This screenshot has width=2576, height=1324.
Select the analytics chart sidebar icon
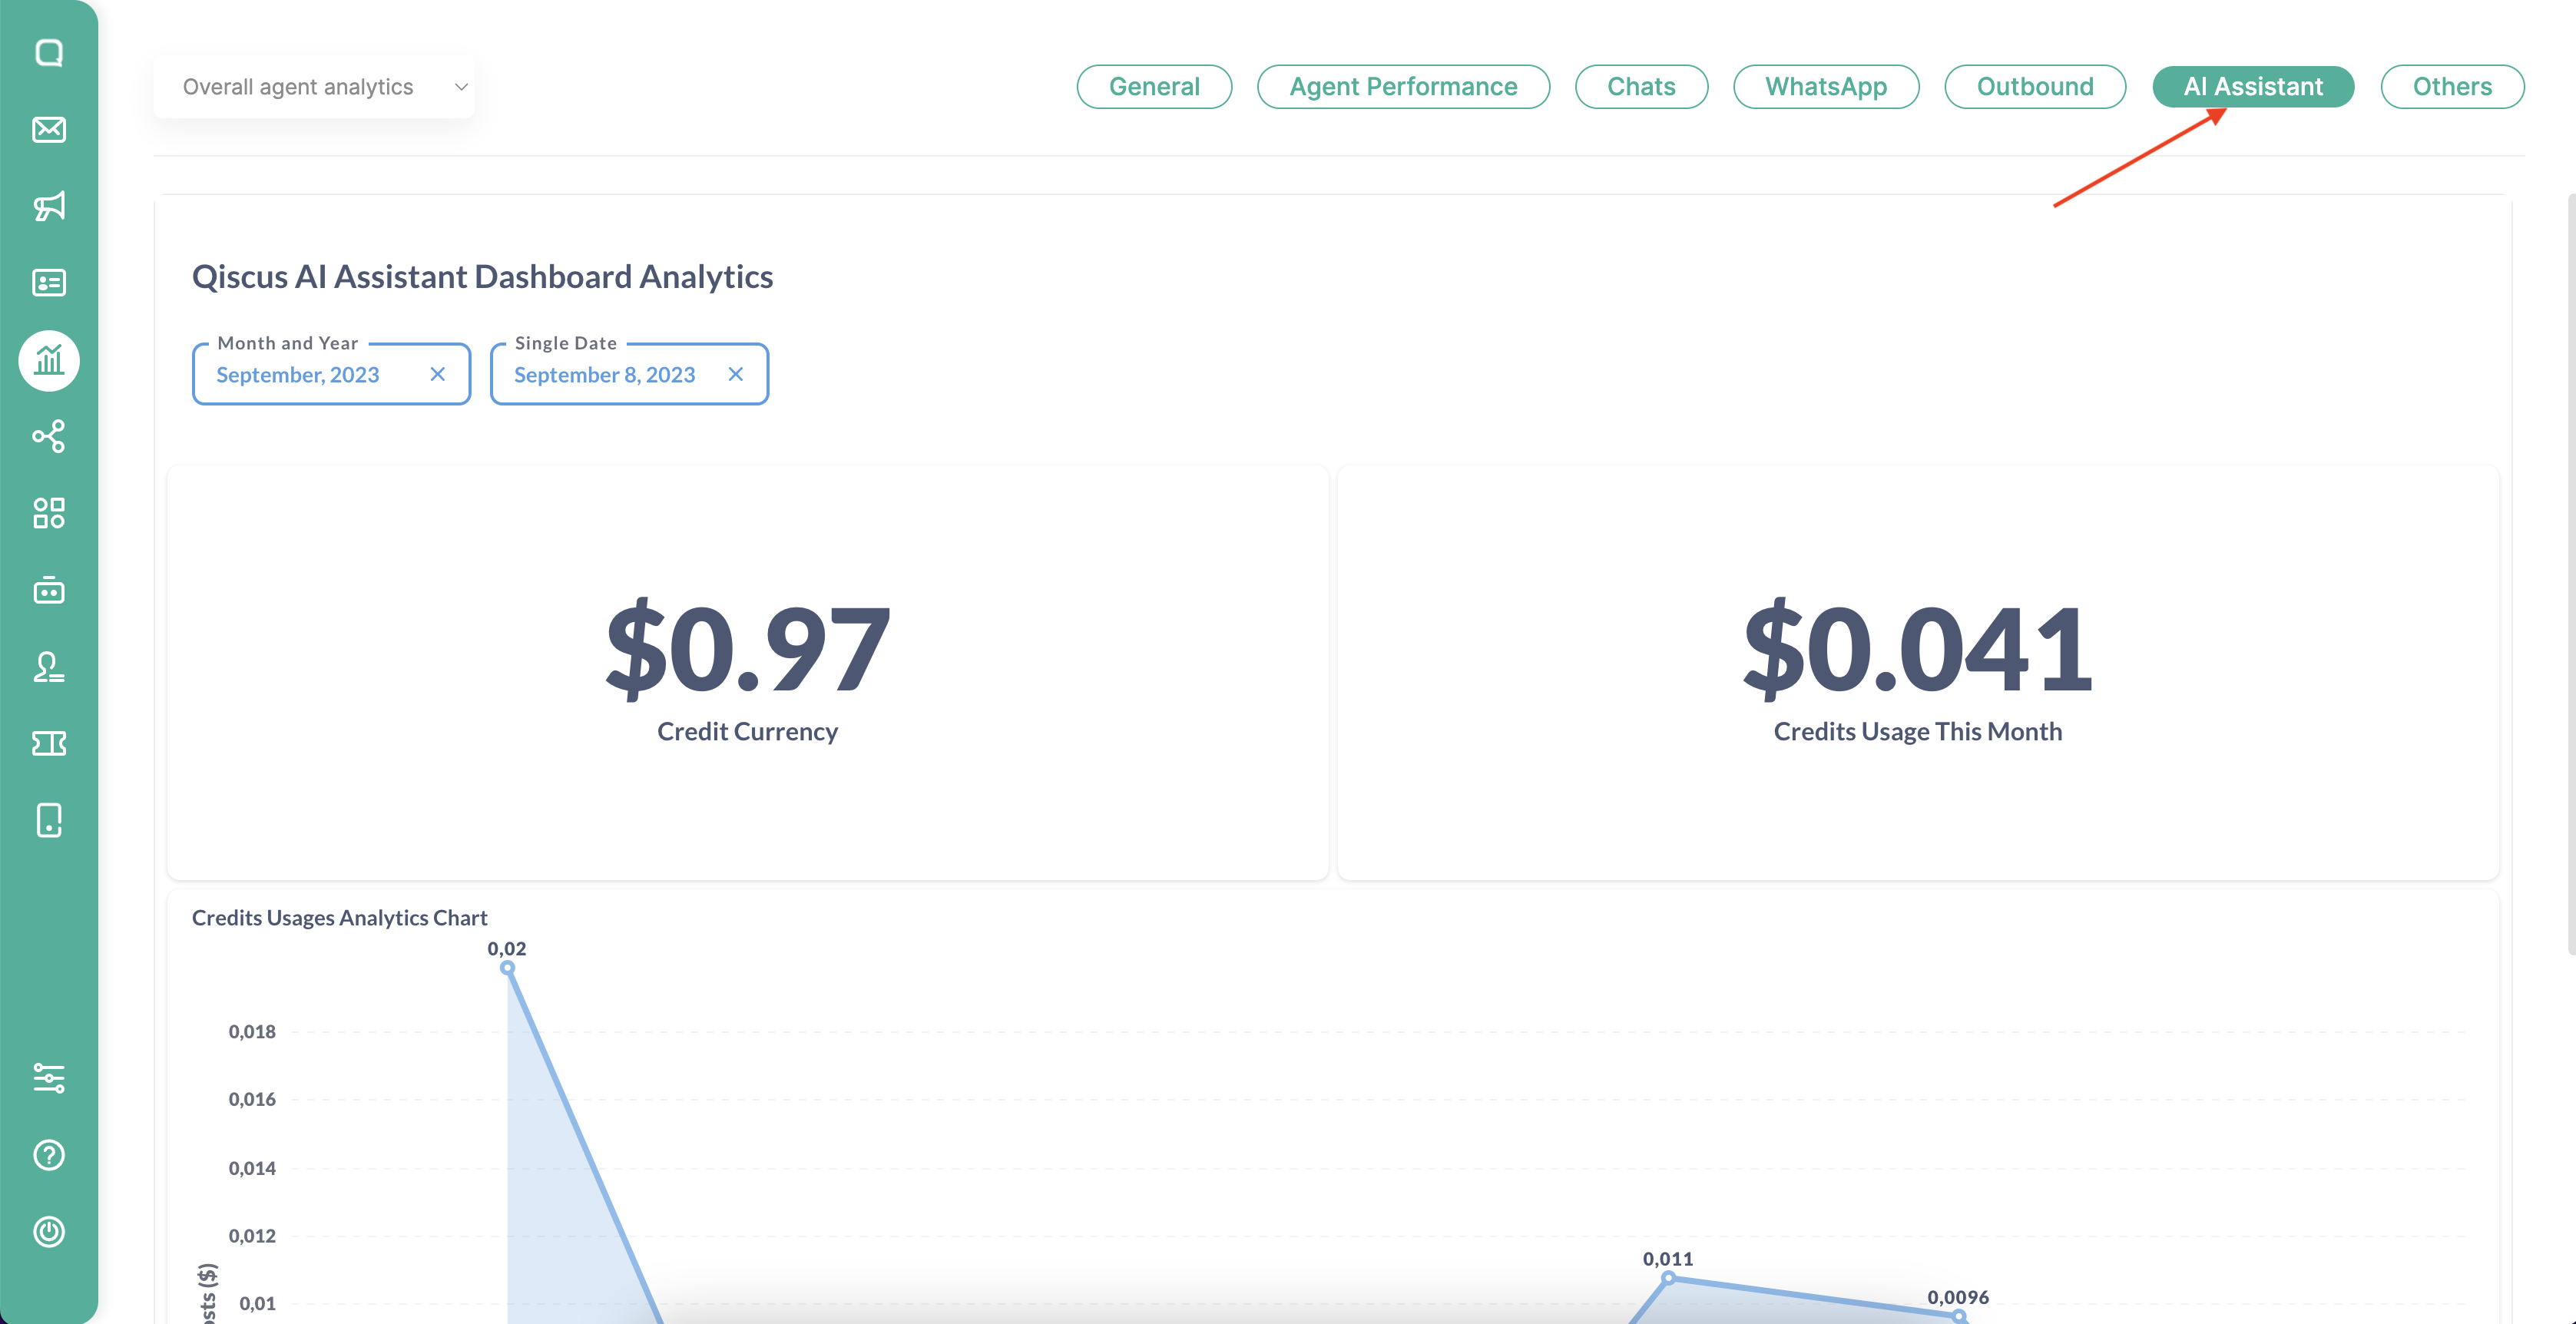click(x=49, y=360)
